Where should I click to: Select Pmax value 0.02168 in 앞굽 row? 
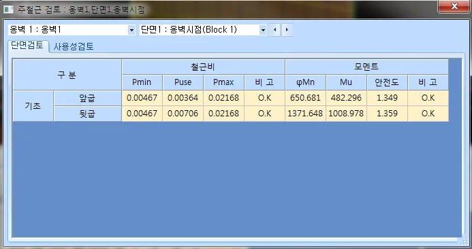point(223,98)
